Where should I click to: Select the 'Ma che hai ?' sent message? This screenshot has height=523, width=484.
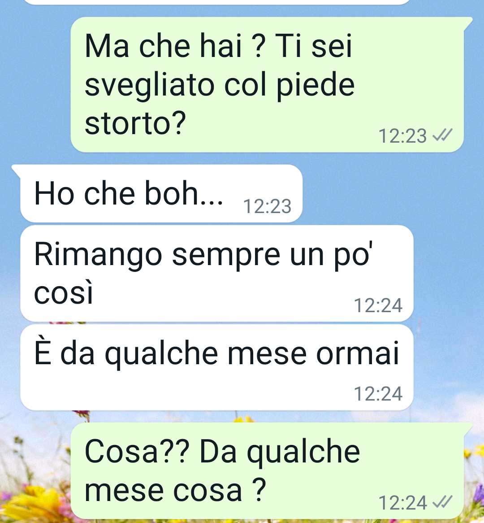click(268, 85)
